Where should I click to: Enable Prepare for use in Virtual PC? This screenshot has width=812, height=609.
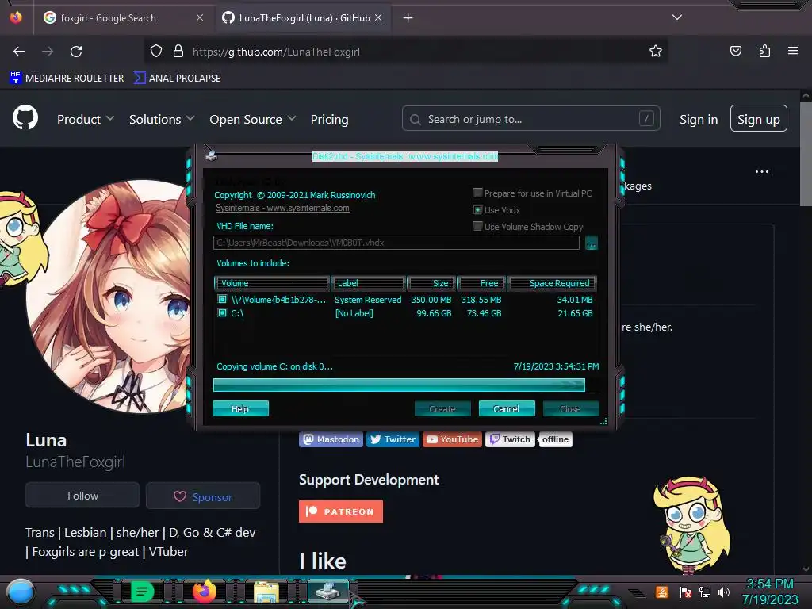pos(477,193)
